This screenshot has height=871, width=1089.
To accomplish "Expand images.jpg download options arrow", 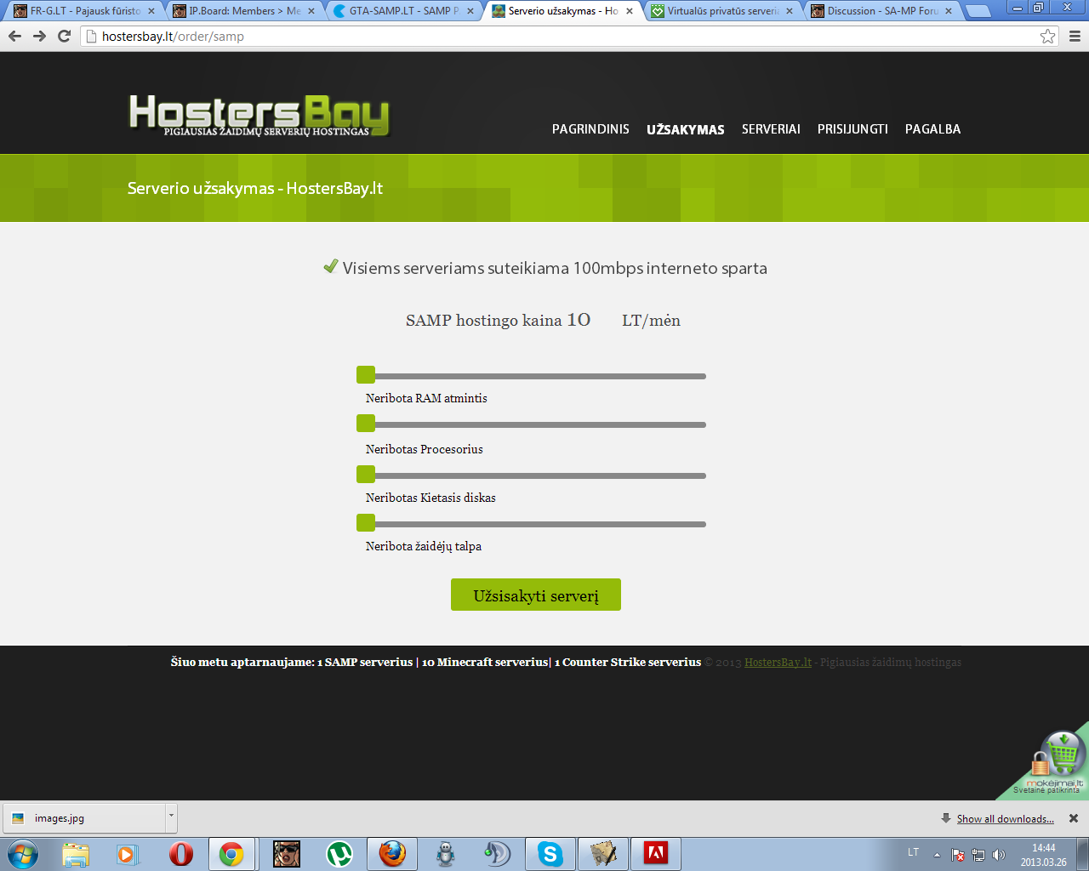I will (171, 817).
